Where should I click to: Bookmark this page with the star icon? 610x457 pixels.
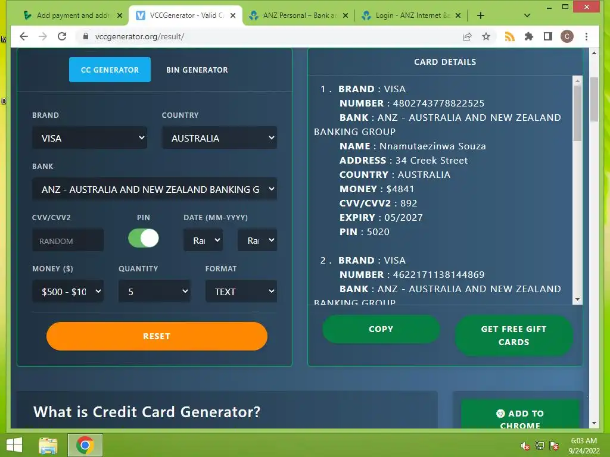tap(486, 36)
